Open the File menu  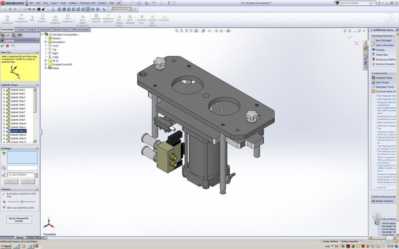point(31,3)
